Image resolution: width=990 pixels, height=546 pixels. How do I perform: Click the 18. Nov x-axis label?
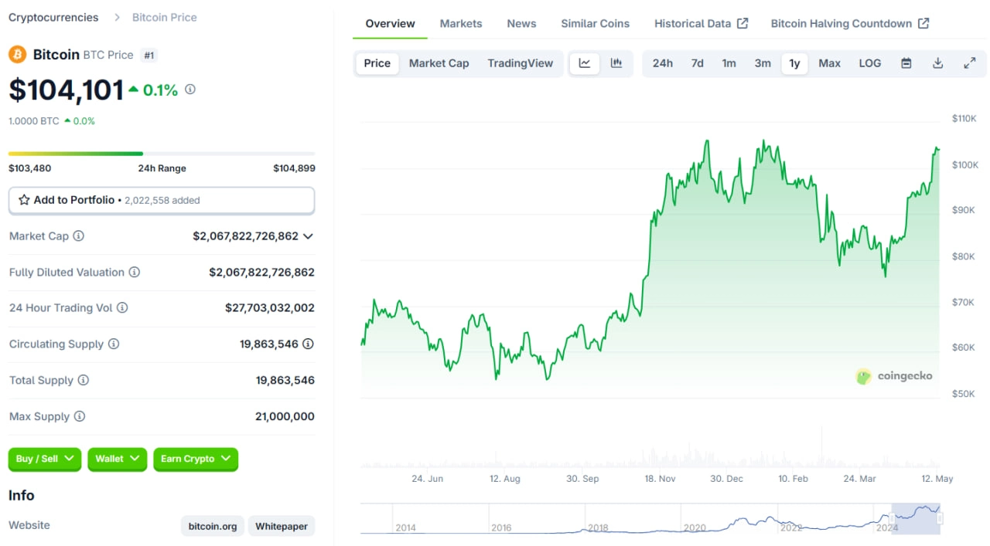tap(661, 479)
